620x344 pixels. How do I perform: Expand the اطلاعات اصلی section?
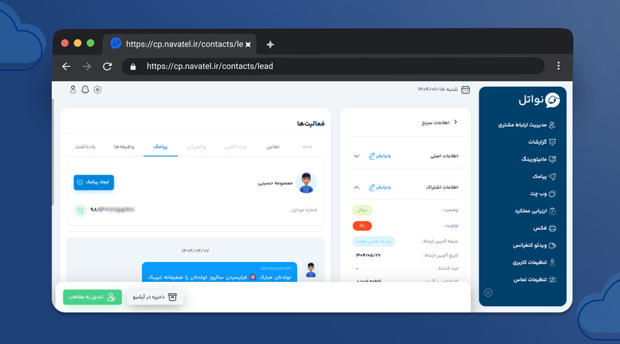[x=356, y=156]
